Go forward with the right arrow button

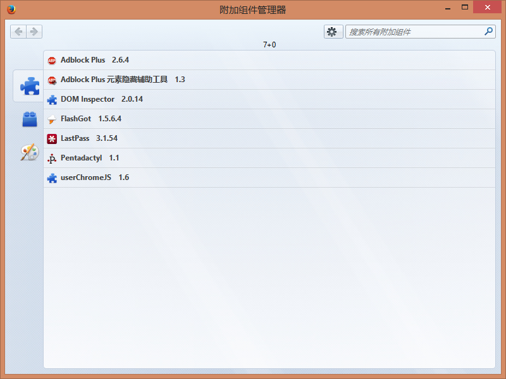[34, 32]
